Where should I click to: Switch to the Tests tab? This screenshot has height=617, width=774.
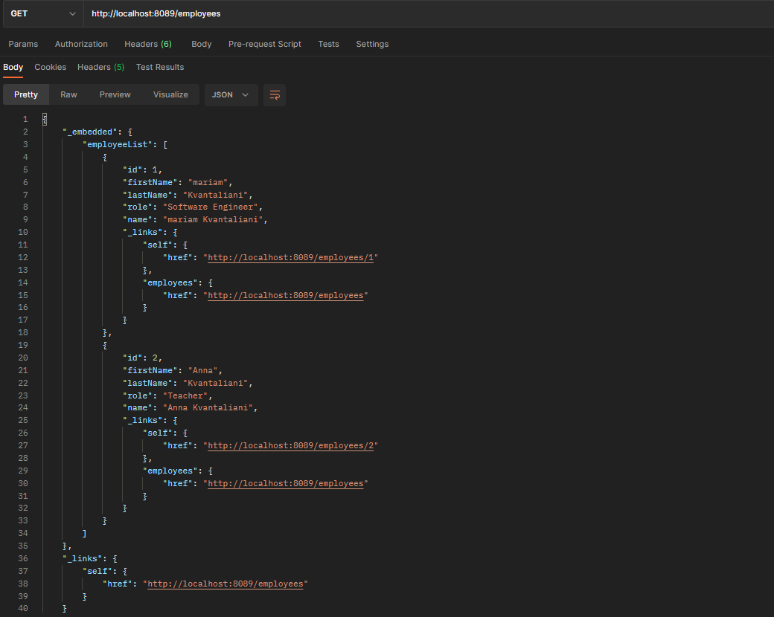pos(328,44)
